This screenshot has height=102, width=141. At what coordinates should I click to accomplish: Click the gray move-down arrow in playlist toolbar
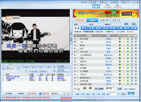tap(68, 94)
